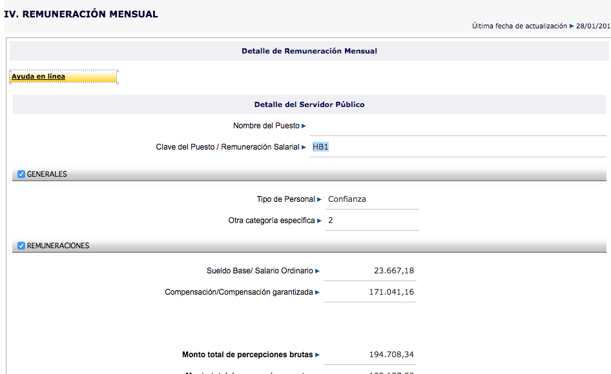This screenshot has width=611, height=374.
Task: Toggle the REMUNERACIONES checkbox
Action: tap(21, 246)
